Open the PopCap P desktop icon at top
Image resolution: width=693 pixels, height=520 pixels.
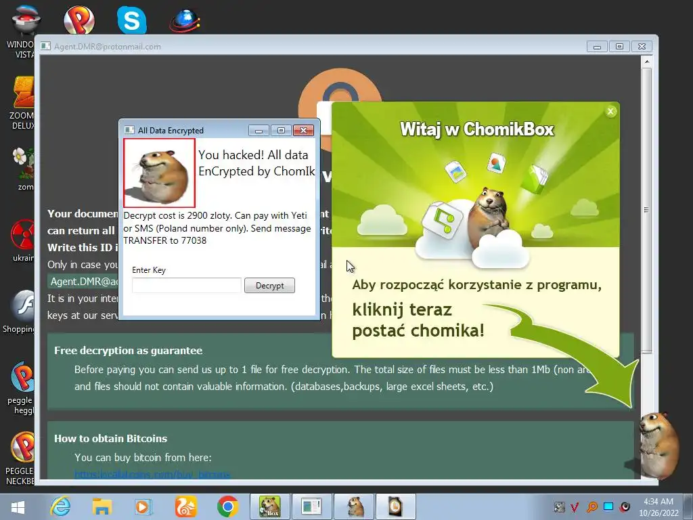point(79,20)
